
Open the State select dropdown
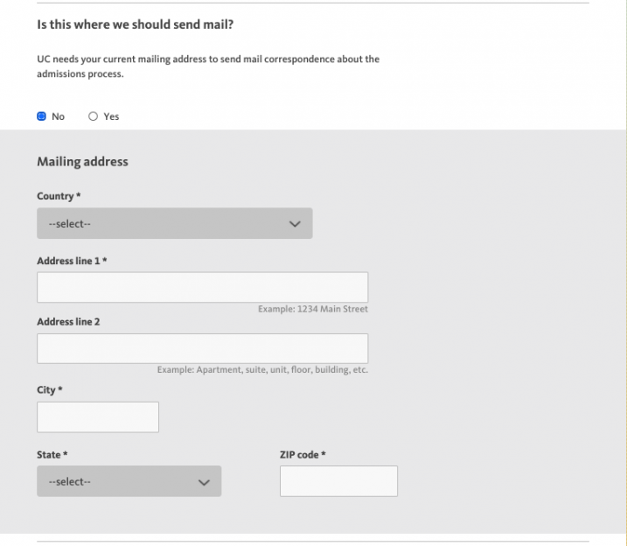129,481
